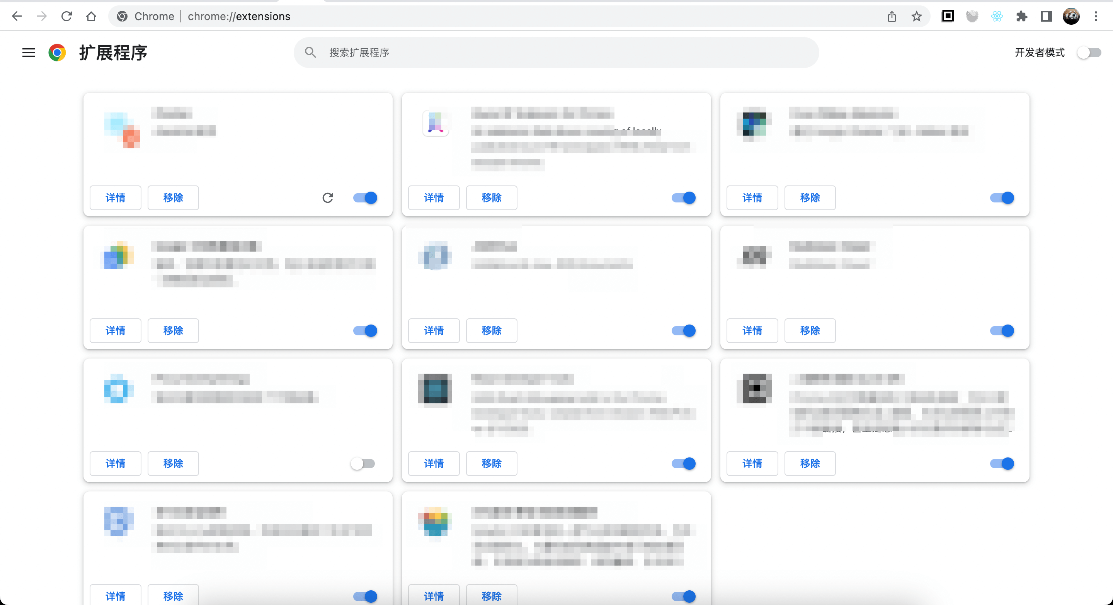Click the React DevTools extension icon
The image size is (1113, 605).
(x=997, y=16)
